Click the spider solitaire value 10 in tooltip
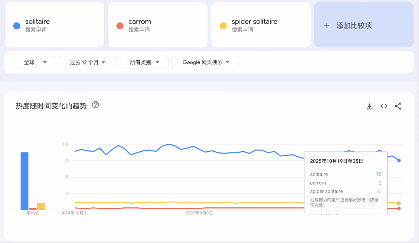 pos(379,191)
